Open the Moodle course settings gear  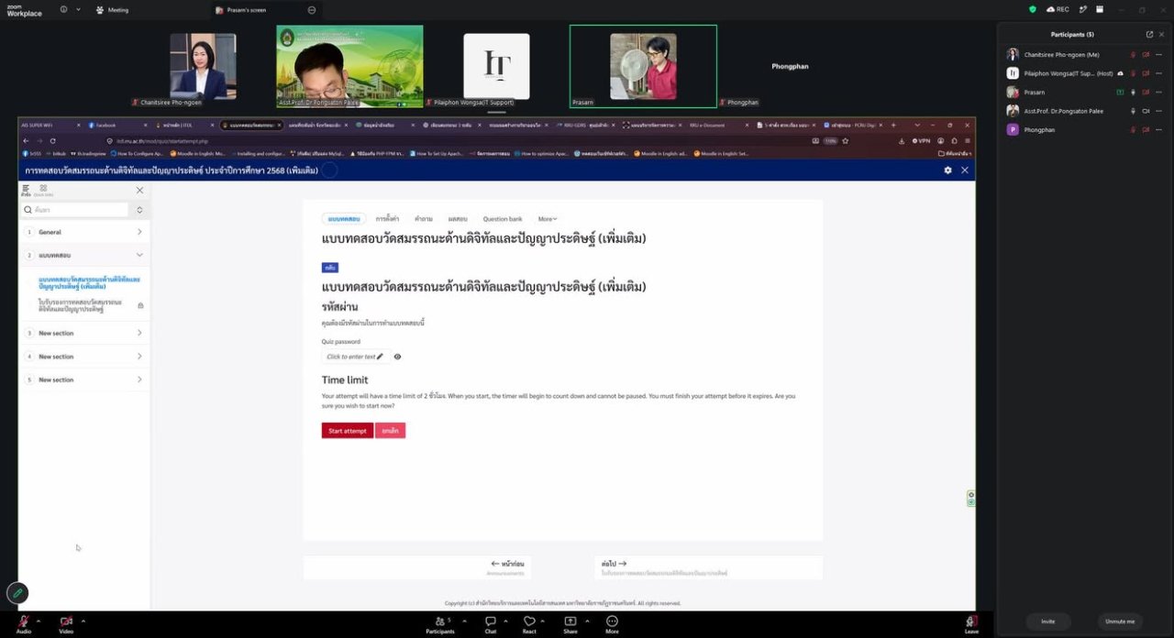948,170
